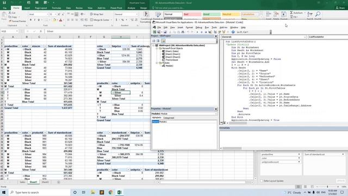
Task: Collapse the Microsoft Excel Objects folder
Action: [x=157, y=48]
